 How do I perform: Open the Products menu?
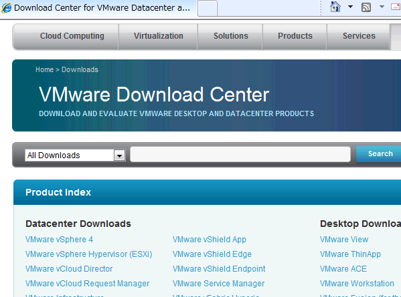(295, 36)
